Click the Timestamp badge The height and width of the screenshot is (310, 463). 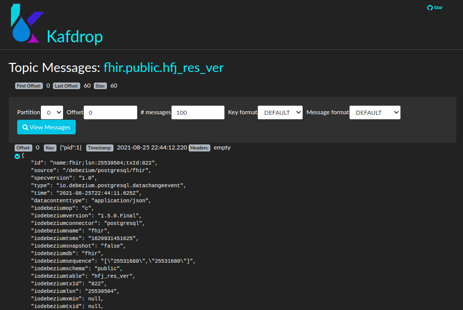click(x=100, y=148)
